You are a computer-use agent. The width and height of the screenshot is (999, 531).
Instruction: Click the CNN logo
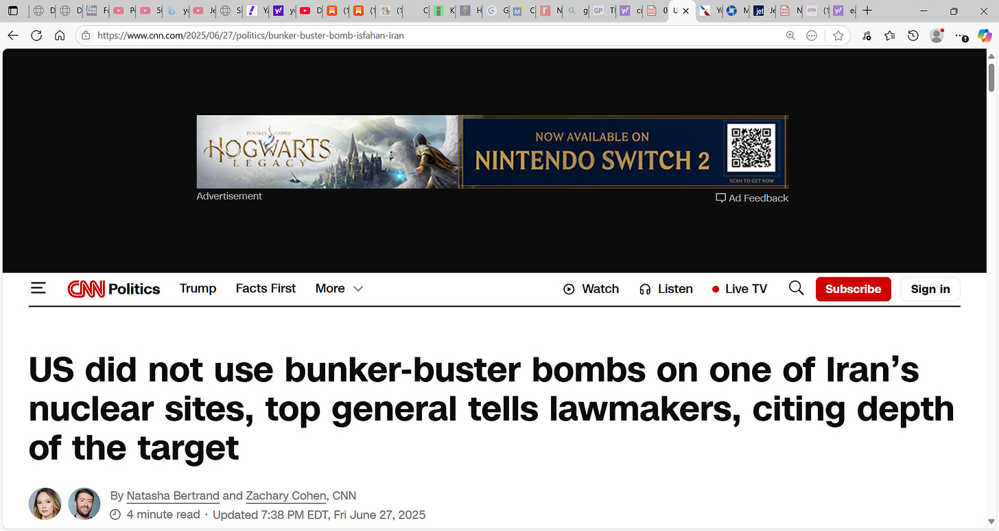pyautogui.click(x=86, y=289)
